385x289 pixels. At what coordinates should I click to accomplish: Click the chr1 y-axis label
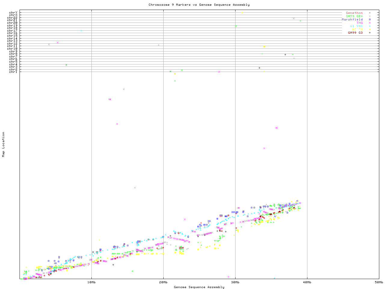tap(13, 72)
